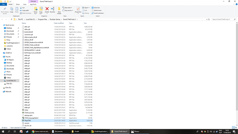Expand chevron after Rockstar Games breadcrumb

tap(61, 19)
